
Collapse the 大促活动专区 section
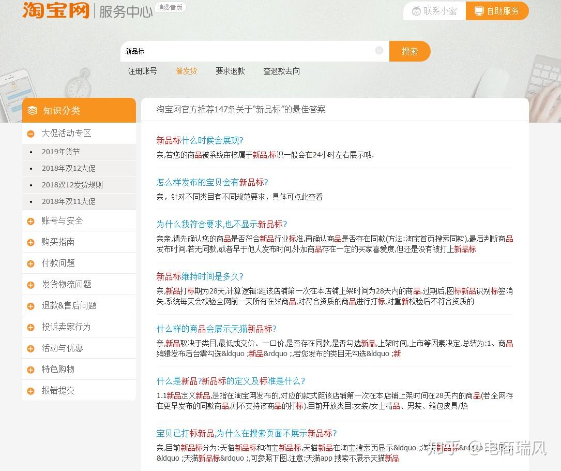click(31, 133)
